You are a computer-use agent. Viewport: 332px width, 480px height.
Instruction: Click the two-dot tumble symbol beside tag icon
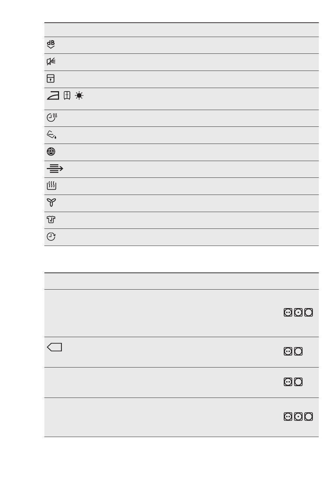coord(288,352)
